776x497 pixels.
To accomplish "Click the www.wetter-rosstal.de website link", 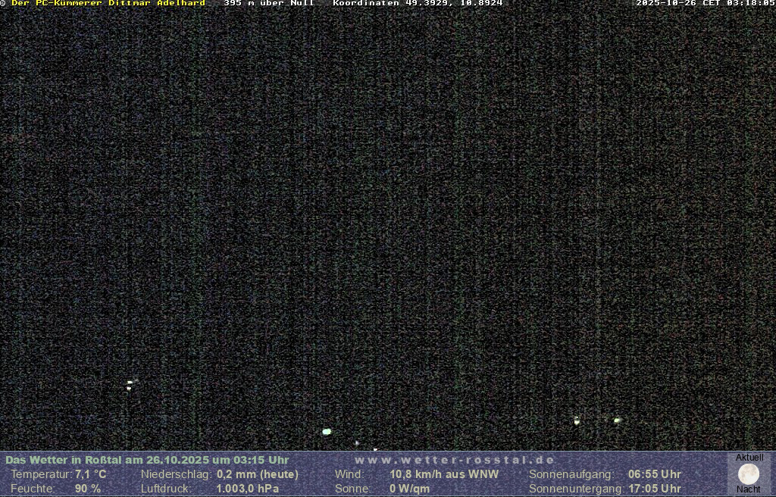I will coord(455,460).
